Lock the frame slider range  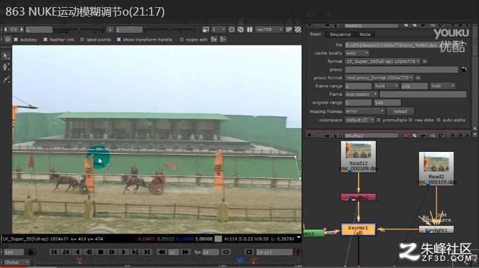pyautogui.click(x=31, y=252)
